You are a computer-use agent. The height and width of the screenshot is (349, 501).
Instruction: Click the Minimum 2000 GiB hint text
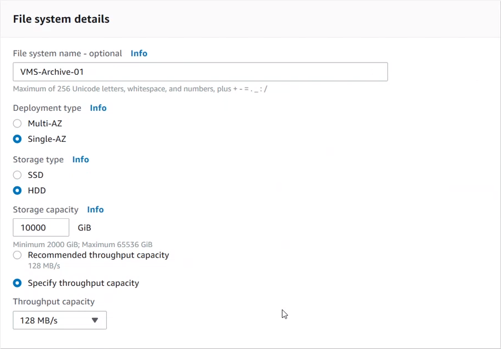(x=82, y=244)
